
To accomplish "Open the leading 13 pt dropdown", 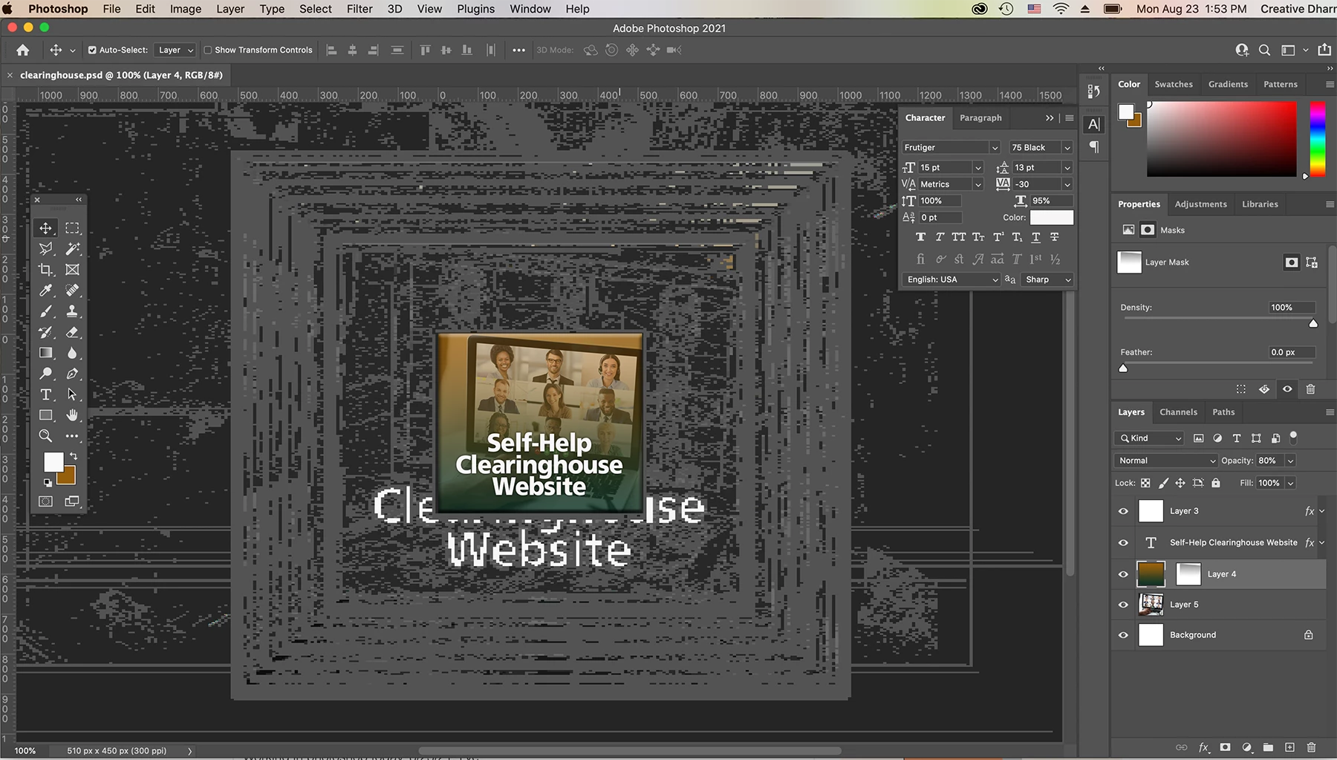I will pyautogui.click(x=1067, y=168).
